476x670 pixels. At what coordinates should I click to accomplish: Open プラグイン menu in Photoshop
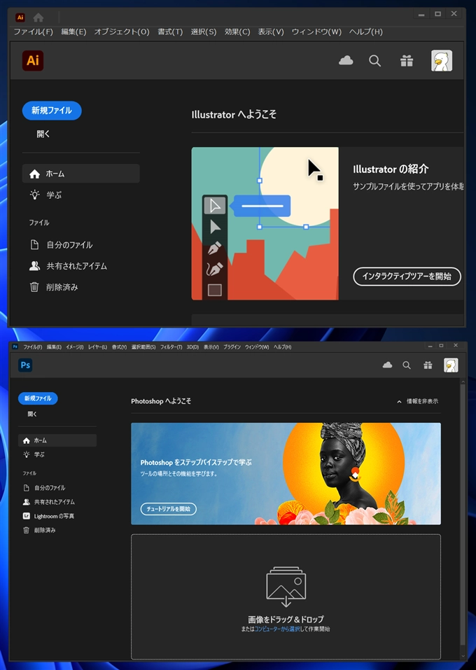232,347
